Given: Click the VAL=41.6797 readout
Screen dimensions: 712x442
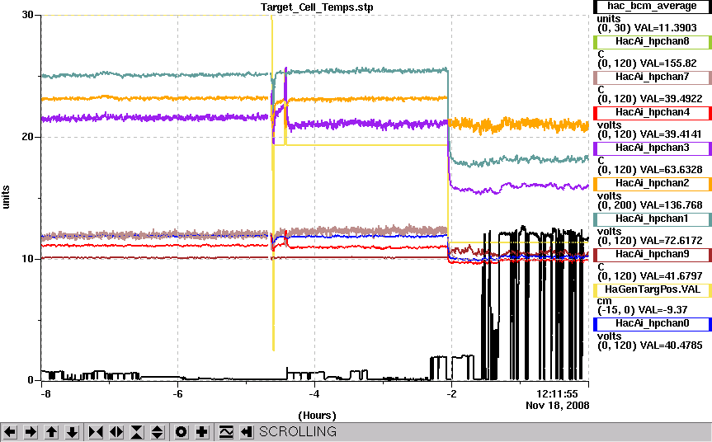Looking at the screenshot, I should point(671,276).
